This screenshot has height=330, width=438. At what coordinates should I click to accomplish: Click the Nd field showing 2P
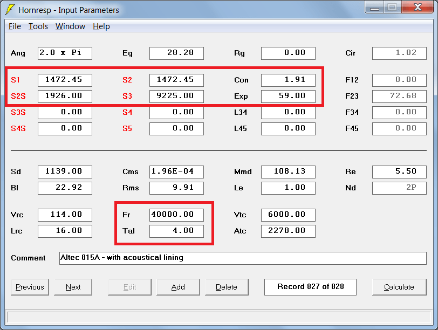point(399,188)
